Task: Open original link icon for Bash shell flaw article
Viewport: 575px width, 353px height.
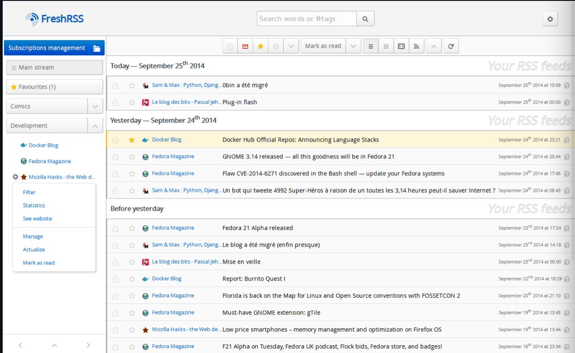Action: click(x=567, y=174)
